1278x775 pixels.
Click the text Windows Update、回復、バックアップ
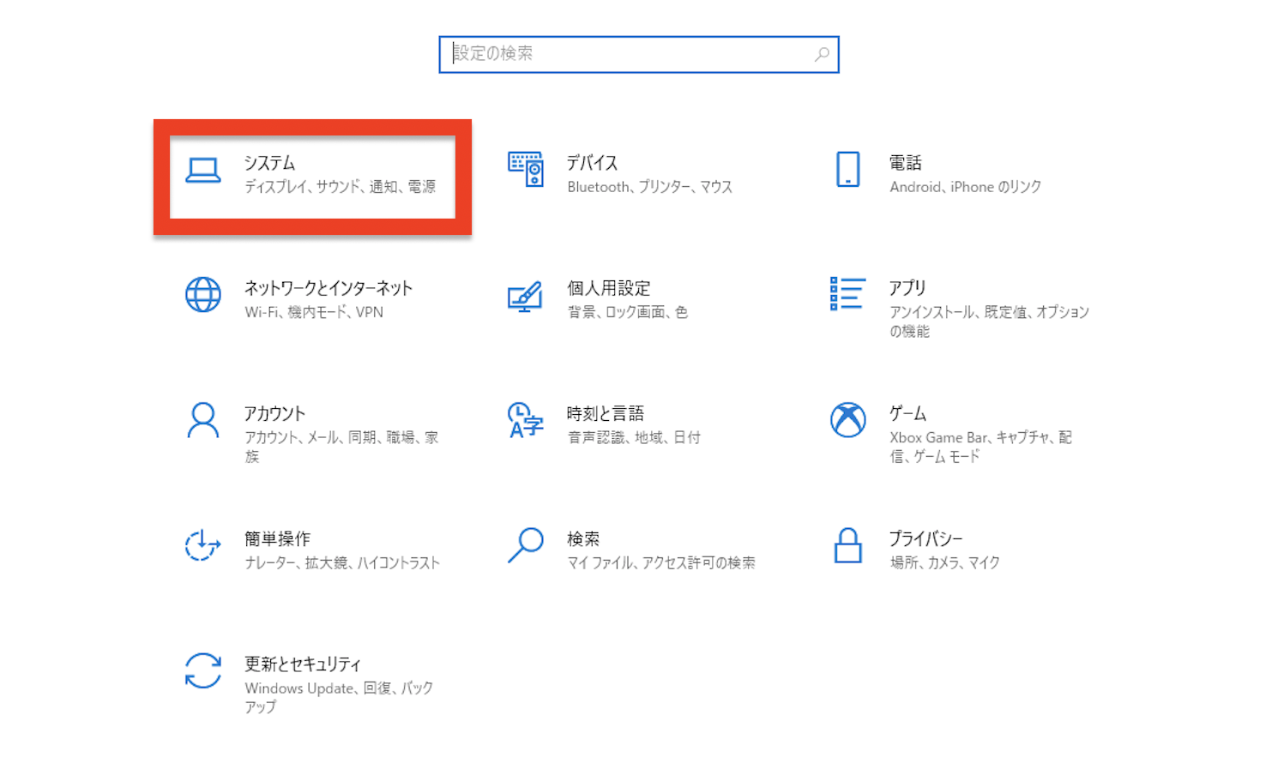pos(340,697)
